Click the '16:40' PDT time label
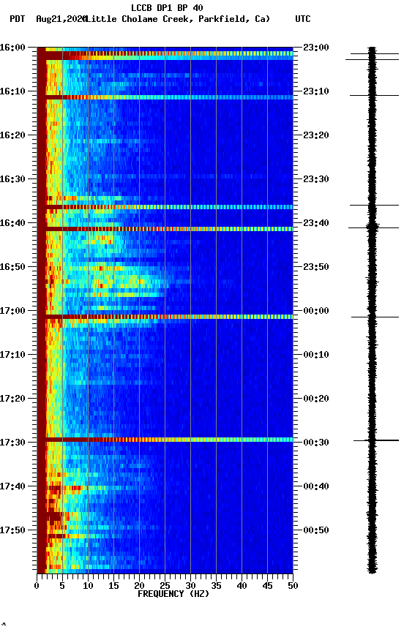 coord(12,223)
